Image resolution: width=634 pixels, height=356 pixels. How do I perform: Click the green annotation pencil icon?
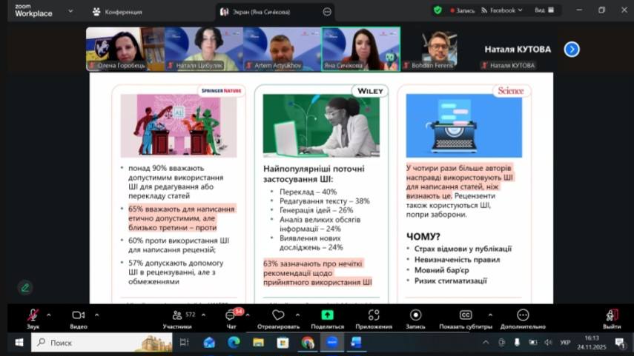(x=25, y=287)
